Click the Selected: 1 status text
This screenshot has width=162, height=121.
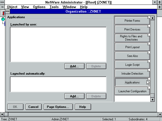coord(109,119)
